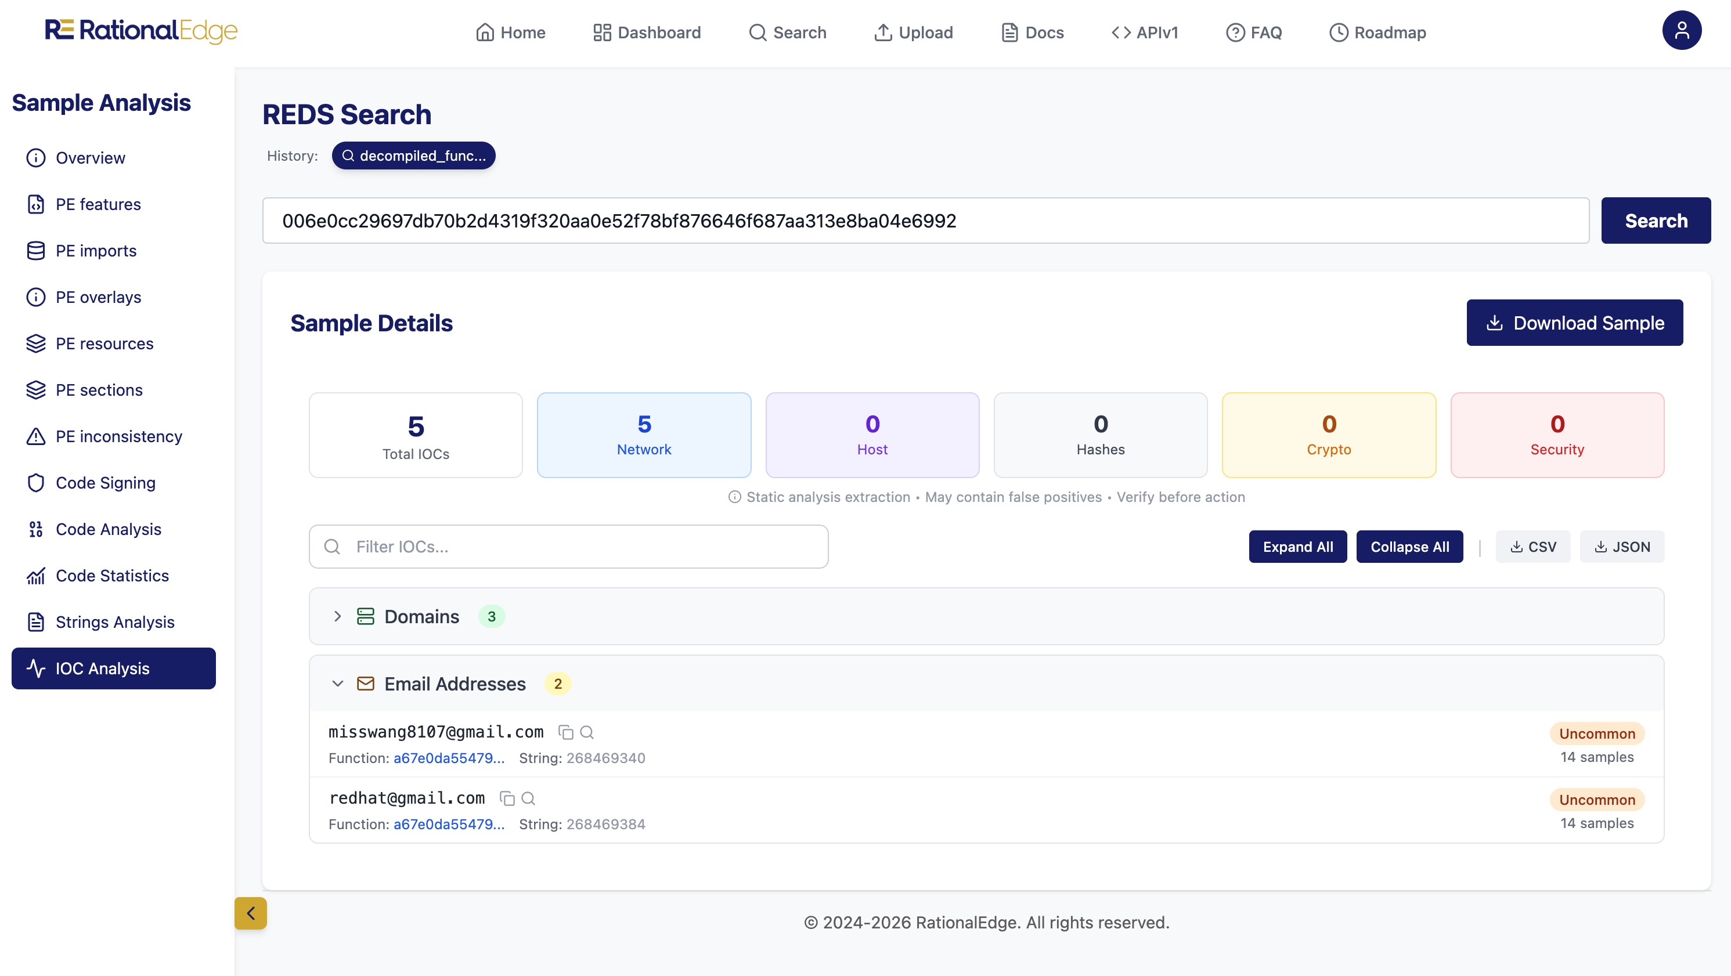Download IOCs as CSV
This screenshot has height=976, width=1731.
[x=1533, y=547]
